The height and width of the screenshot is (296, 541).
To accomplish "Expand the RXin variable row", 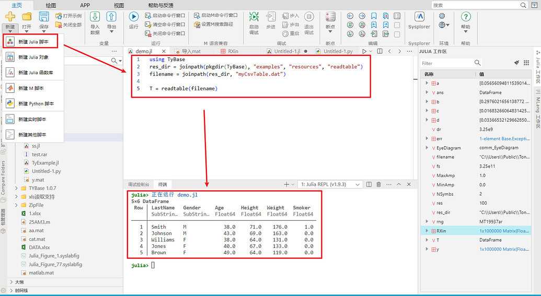I will tap(427, 231).
